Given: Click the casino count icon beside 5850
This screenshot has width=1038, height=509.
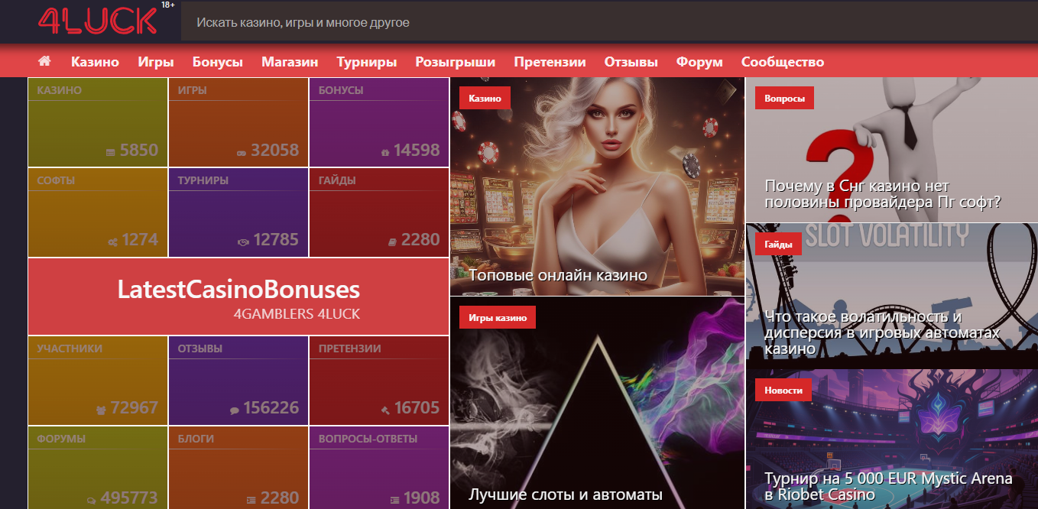Looking at the screenshot, I should pyautogui.click(x=111, y=153).
